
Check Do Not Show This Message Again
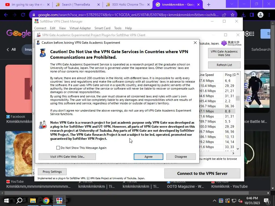(58, 148)
